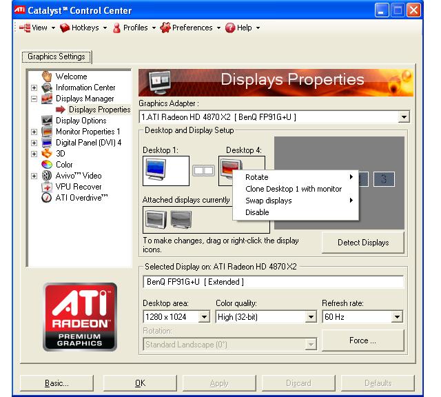Click the Force ... button
The height and width of the screenshot is (397, 441).
coord(363,340)
